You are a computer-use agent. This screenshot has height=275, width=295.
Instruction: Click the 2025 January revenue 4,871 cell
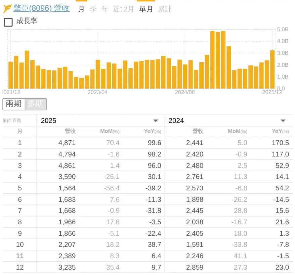(x=67, y=143)
